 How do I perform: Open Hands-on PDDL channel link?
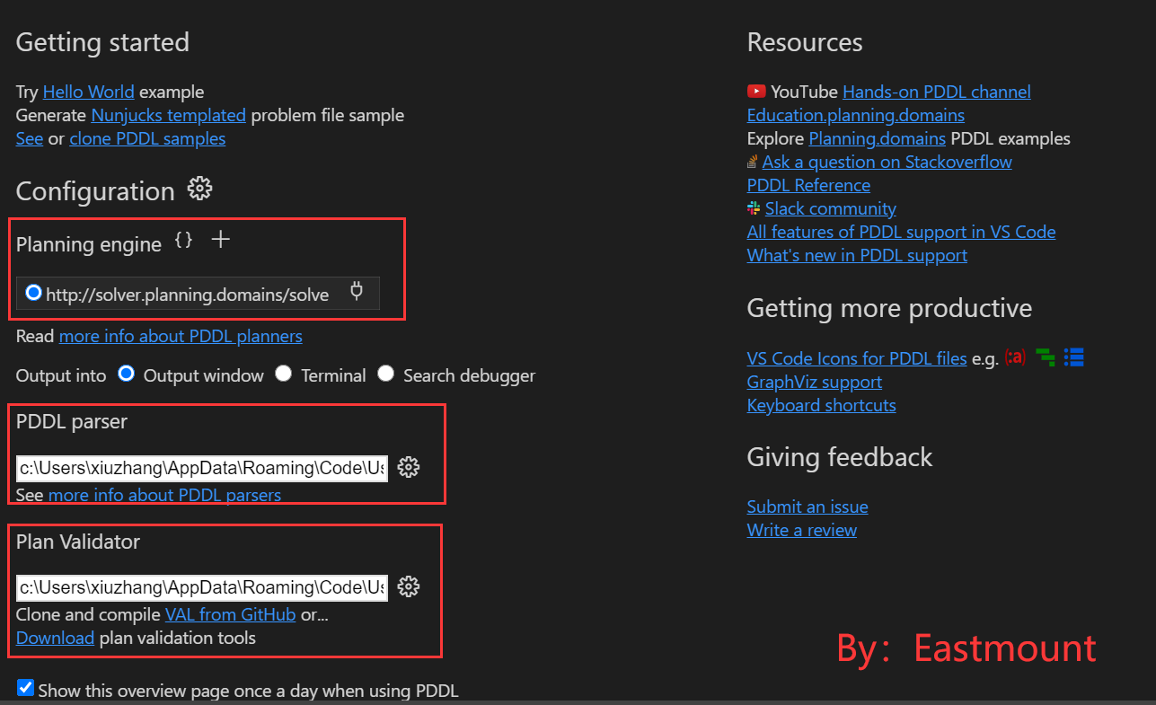pyautogui.click(x=937, y=92)
